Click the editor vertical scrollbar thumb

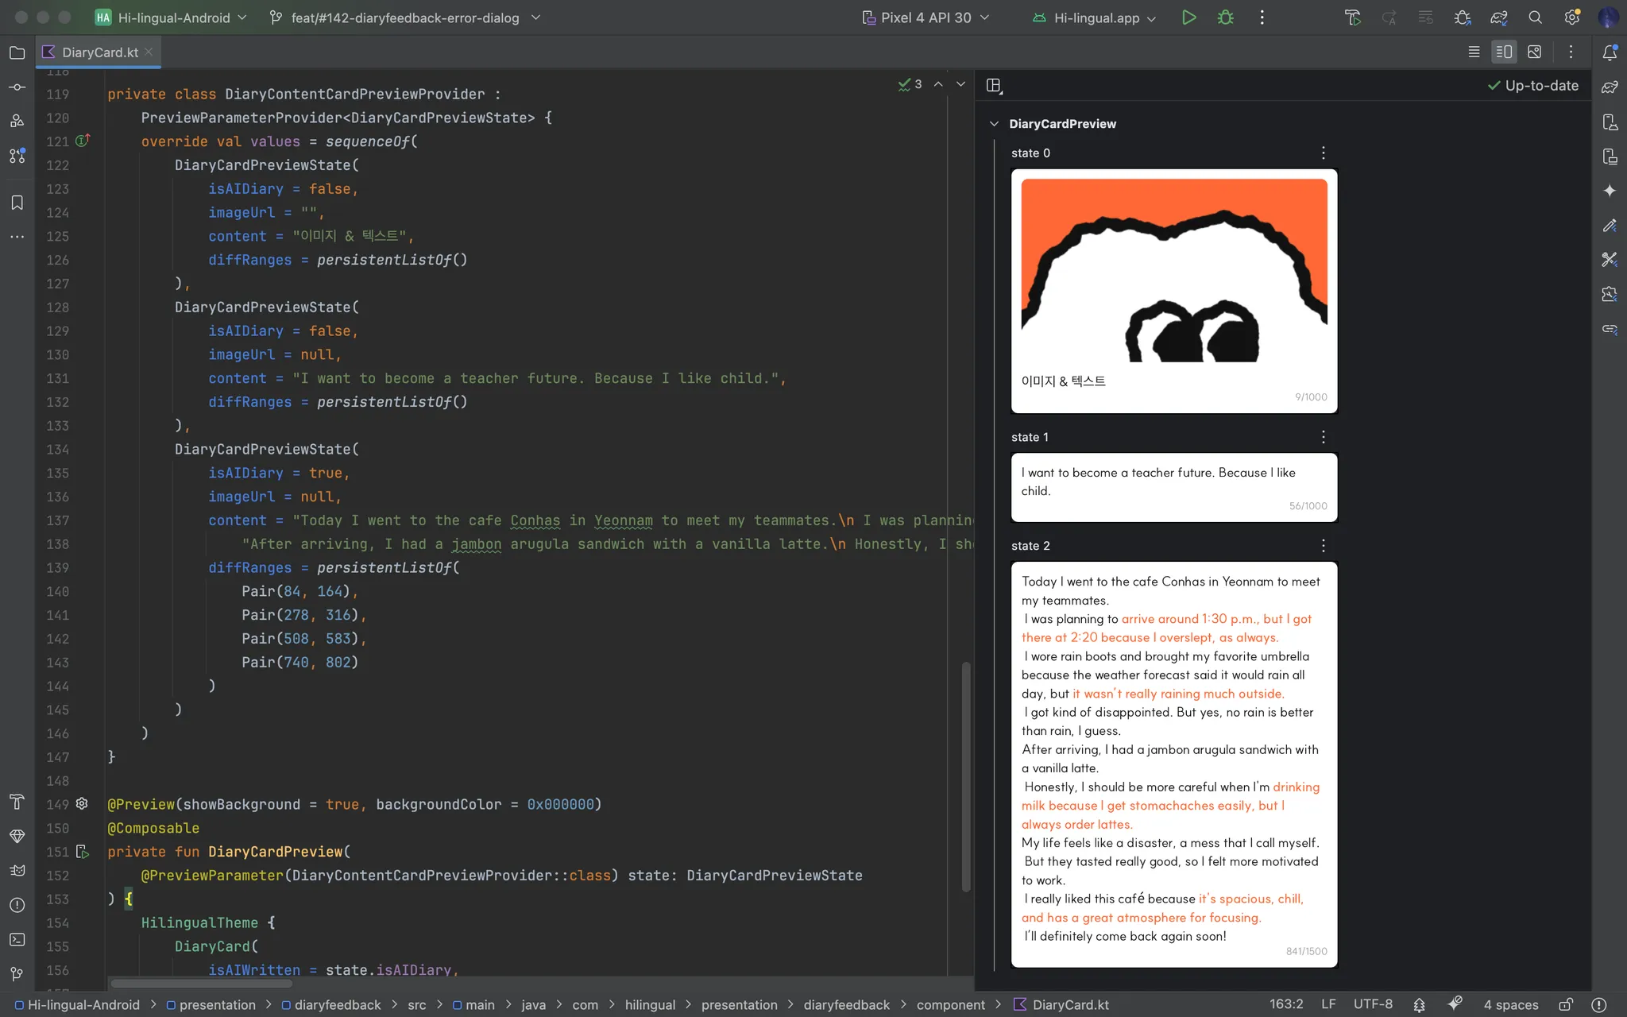point(966,776)
